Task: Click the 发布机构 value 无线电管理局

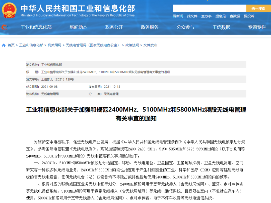Action: 50,94
